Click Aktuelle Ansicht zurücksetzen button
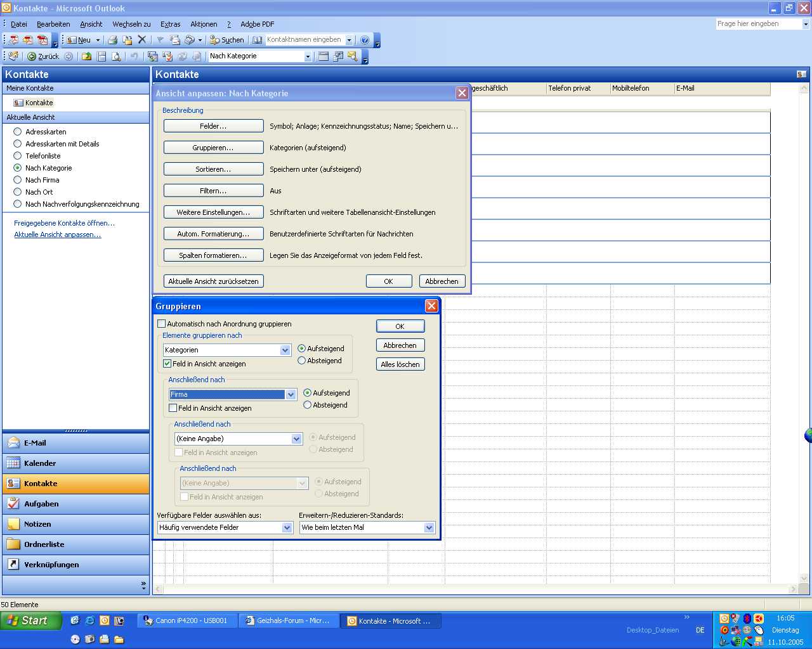812x649 pixels. pos(214,281)
